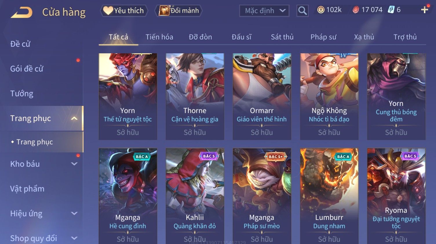The width and height of the screenshot is (436, 244).
Task: Open the Mặc định sort dropdown
Action: (264, 11)
